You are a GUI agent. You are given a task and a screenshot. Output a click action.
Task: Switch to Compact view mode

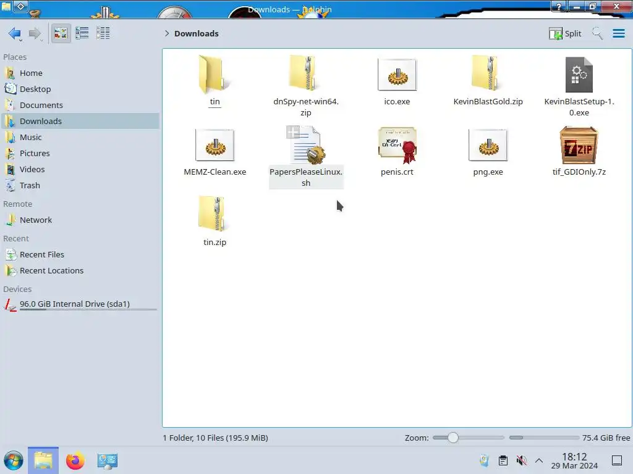[x=82, y=33]
